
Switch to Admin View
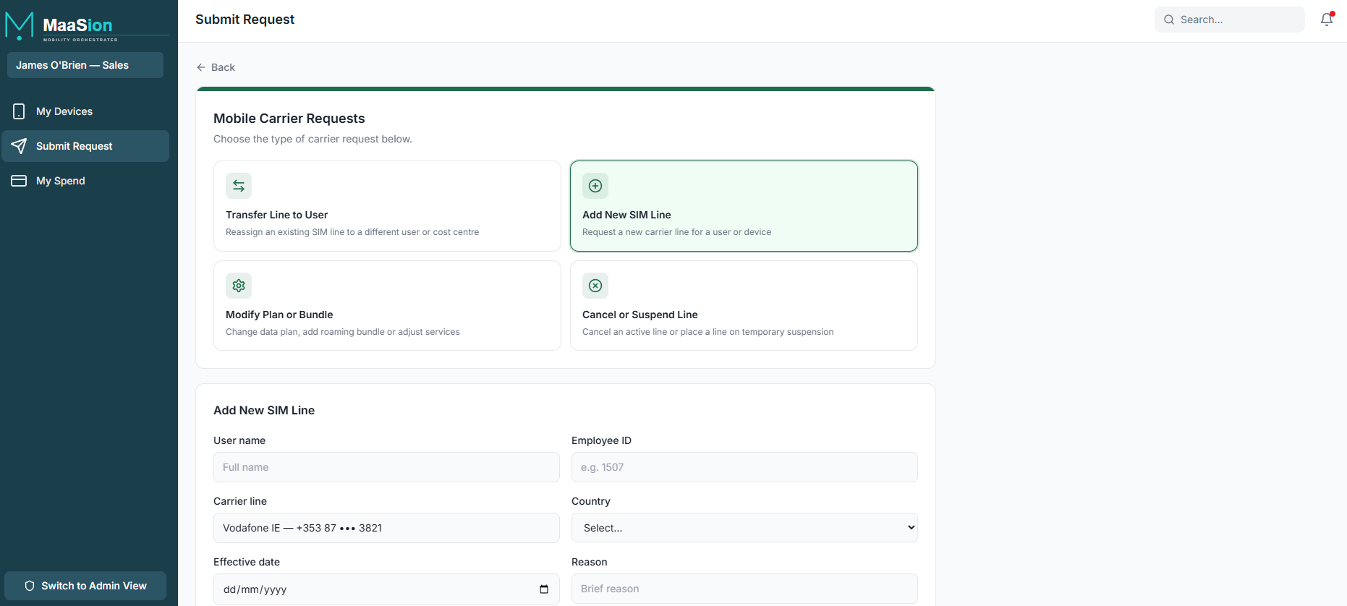pyautogui.click(x=85, y=586)
